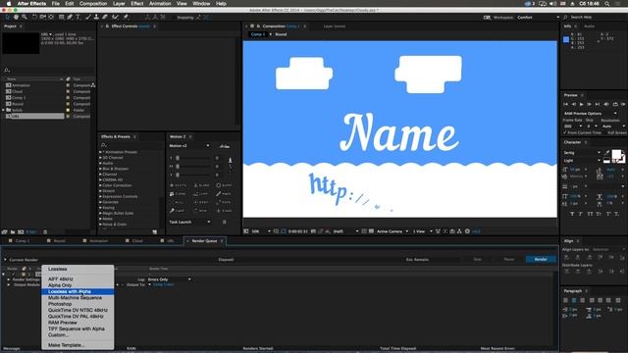Select the Type text tool

78,18
